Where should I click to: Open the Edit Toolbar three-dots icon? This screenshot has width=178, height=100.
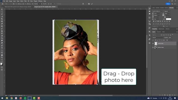click(2, 60)
